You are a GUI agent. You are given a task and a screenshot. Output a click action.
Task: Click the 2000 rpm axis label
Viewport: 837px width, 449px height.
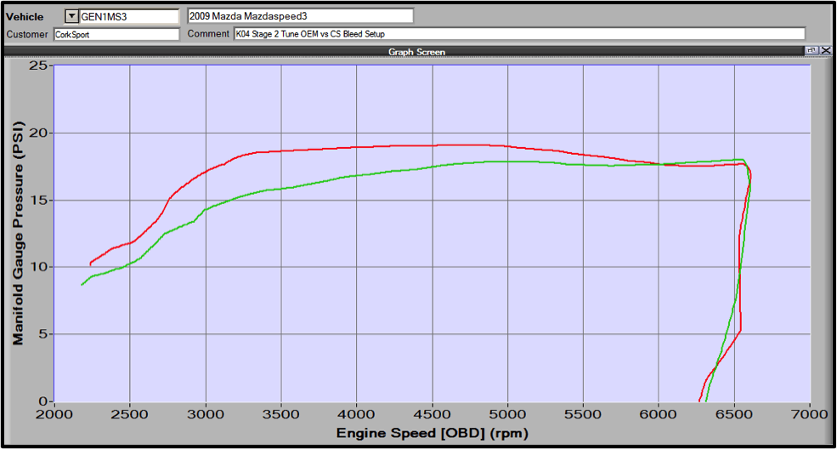point(54,414)
